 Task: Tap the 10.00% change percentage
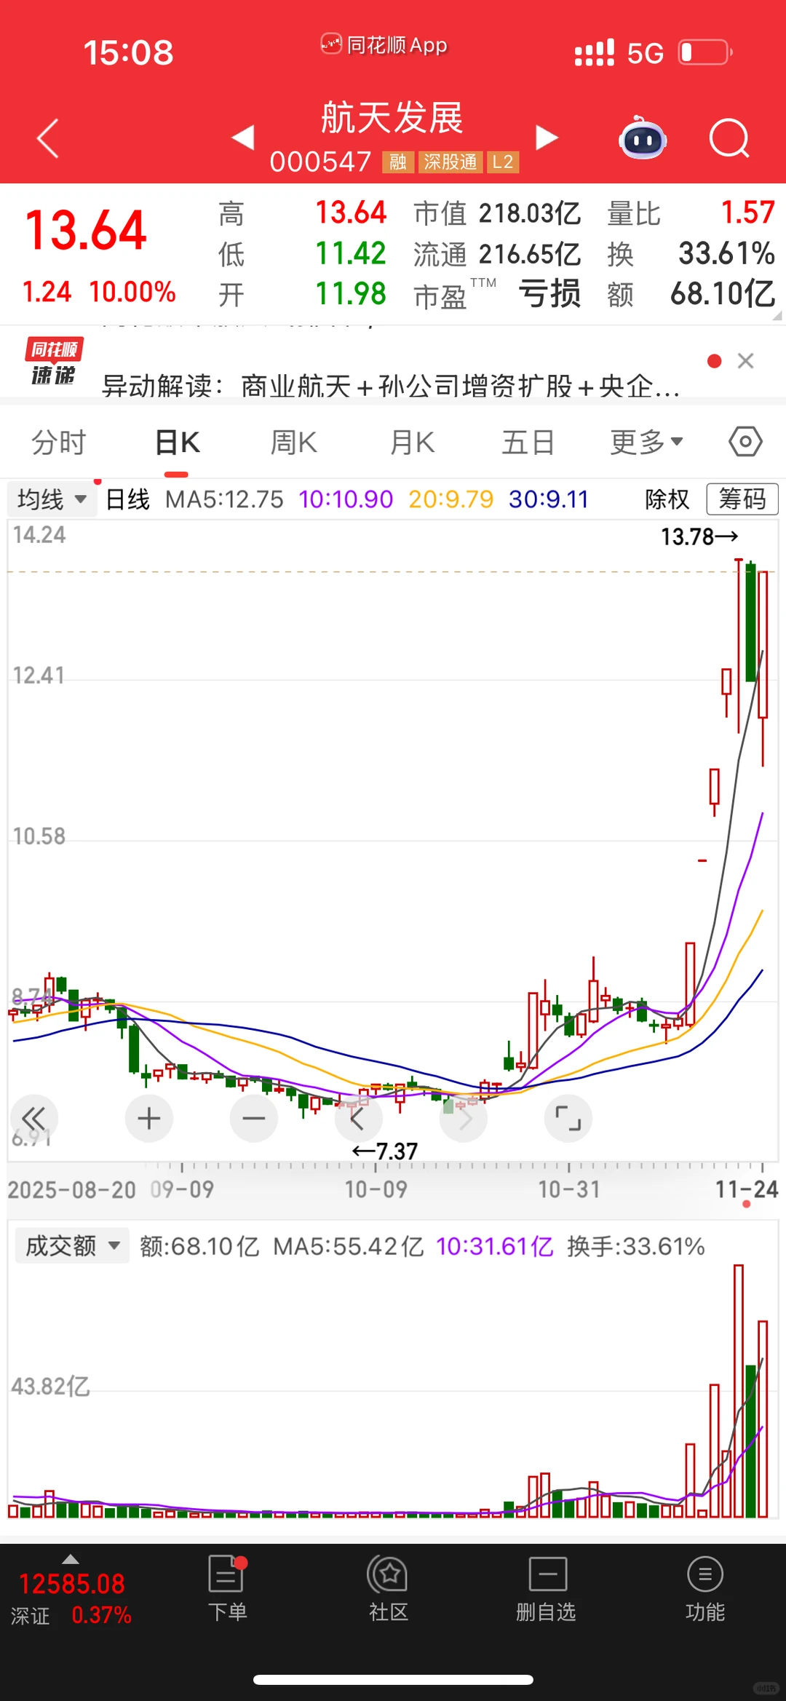[x=132, y=292]
